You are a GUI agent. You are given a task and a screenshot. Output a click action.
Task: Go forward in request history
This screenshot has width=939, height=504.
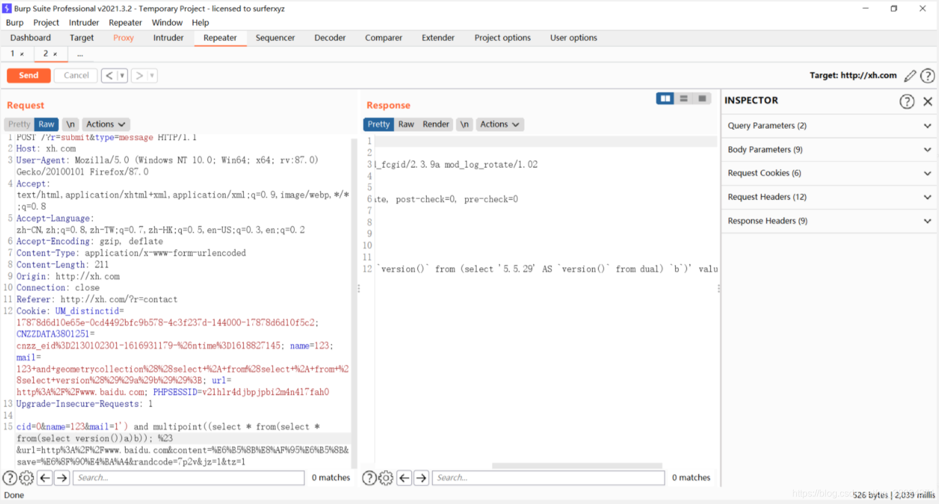pyautogui.click(x=139, y=75)
